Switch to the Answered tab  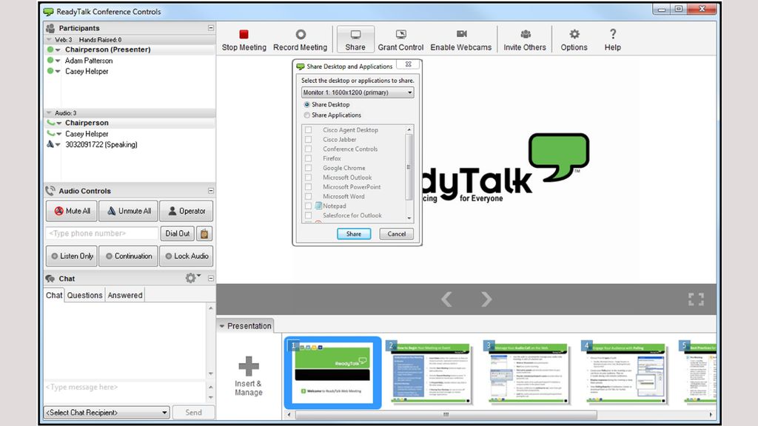(x=124, y=295)
